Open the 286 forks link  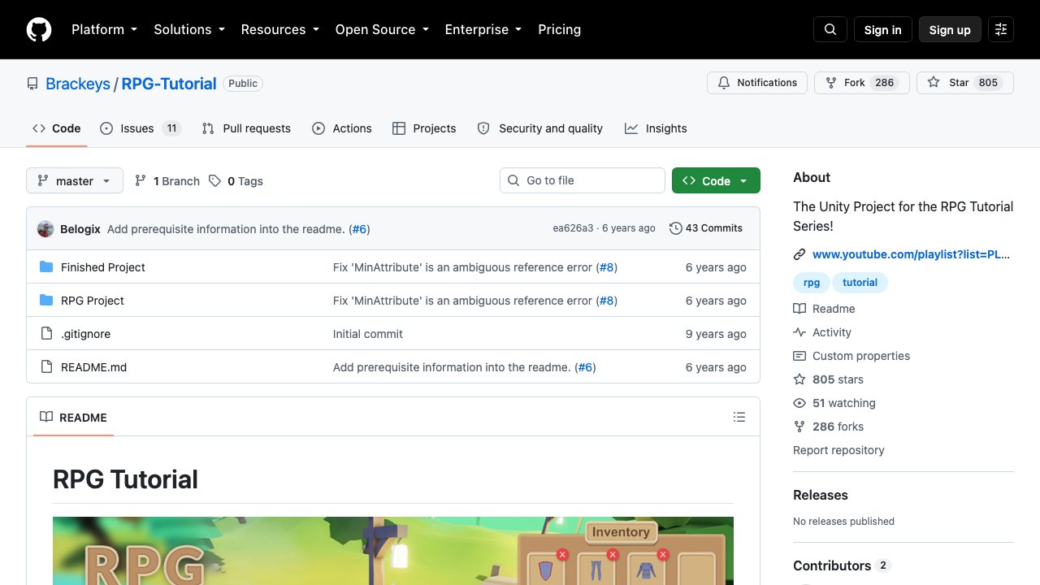tap(829, 427)
